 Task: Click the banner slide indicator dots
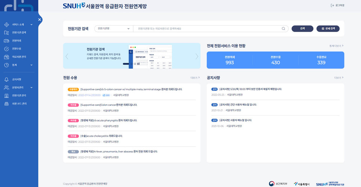click(x=129, y=64)
